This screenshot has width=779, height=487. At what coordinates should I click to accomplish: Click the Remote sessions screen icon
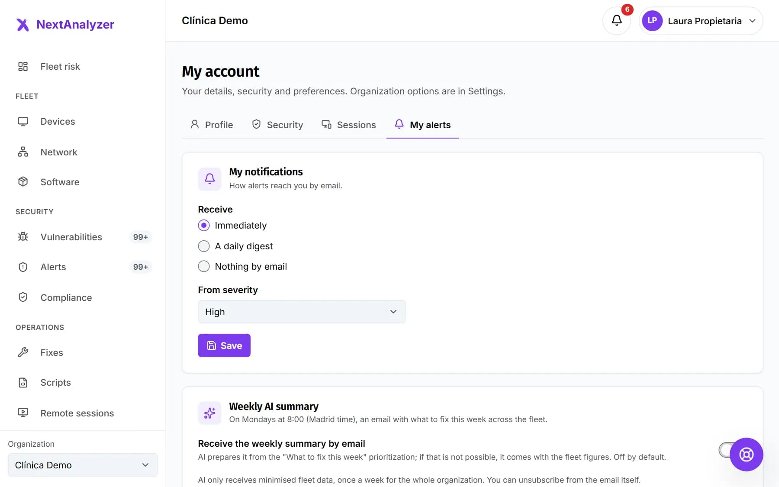tap(23, 413)
